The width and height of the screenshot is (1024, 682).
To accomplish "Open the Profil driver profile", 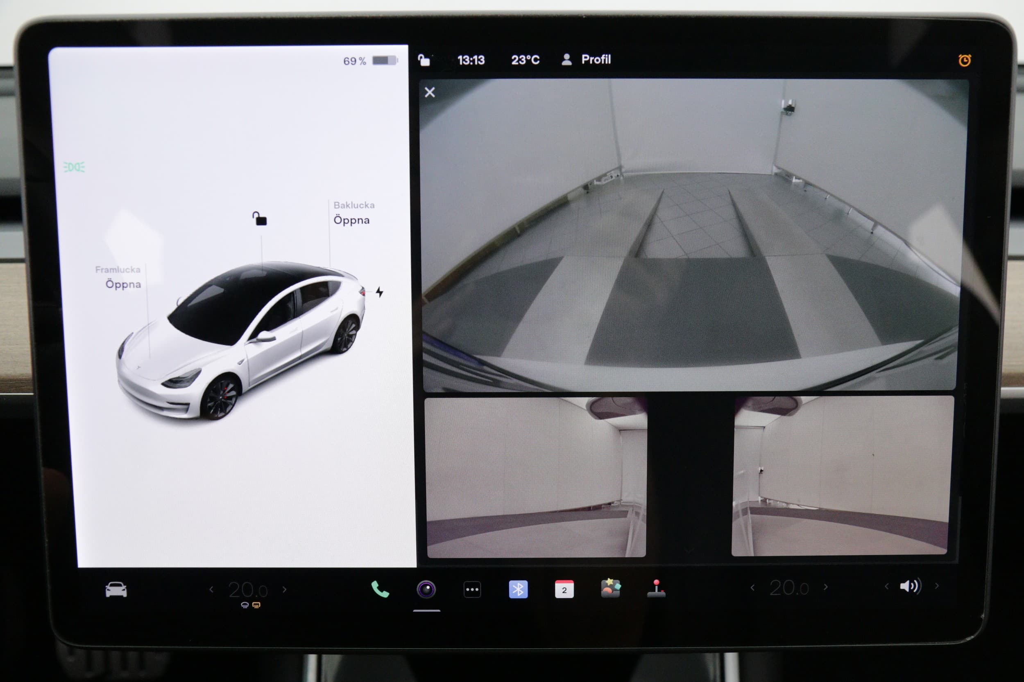I will tap(587, 59).
